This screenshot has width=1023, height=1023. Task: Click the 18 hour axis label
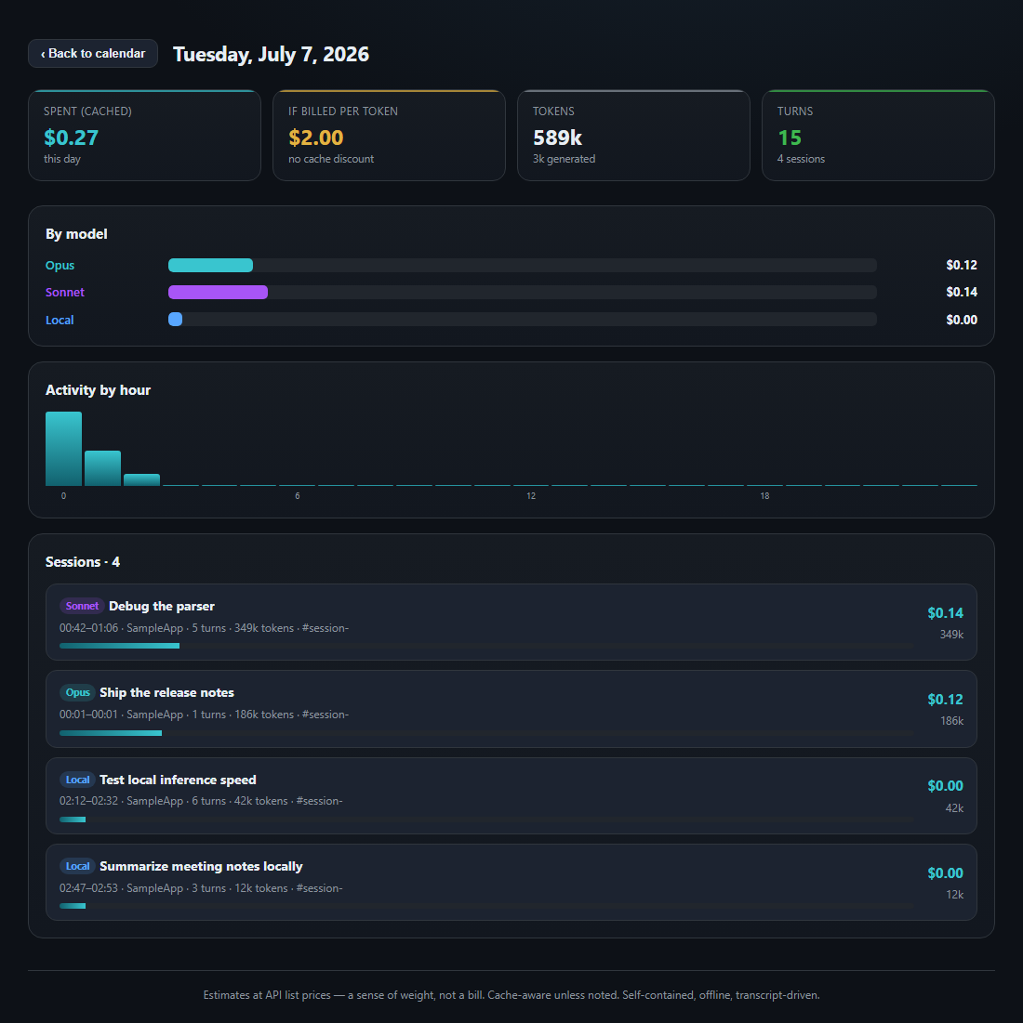click(x=764, y=496)
